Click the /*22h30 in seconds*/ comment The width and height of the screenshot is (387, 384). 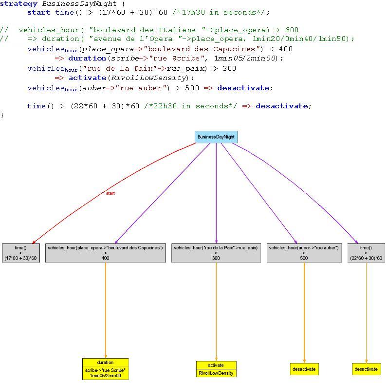click(191, 106)
